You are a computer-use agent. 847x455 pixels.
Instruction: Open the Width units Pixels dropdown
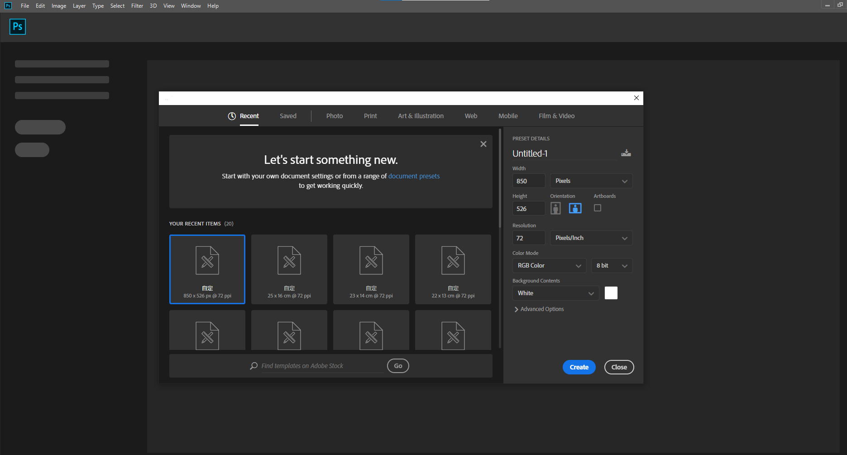click(x=591, y=181)
